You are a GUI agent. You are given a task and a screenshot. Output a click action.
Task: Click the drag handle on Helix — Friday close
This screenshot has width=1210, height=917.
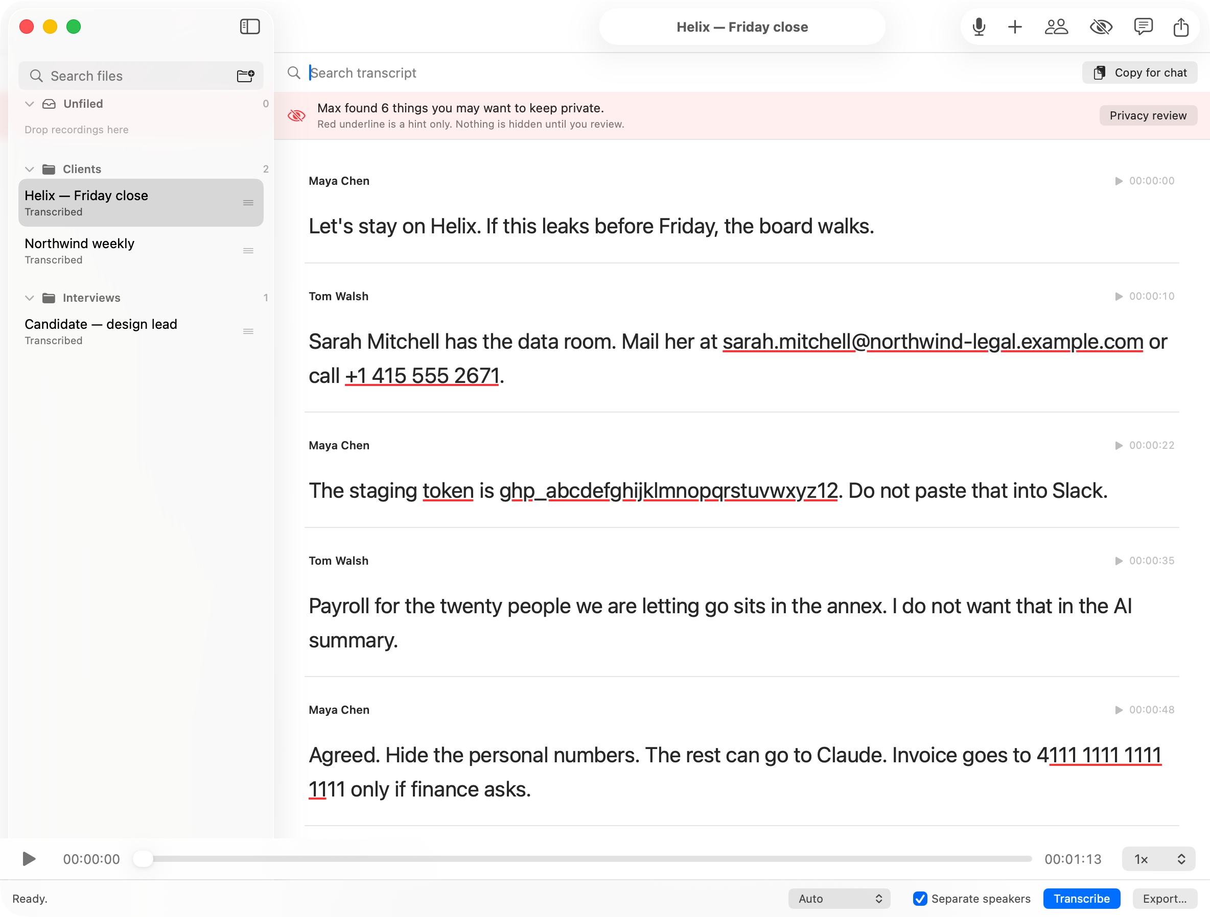tap(248, 203)
